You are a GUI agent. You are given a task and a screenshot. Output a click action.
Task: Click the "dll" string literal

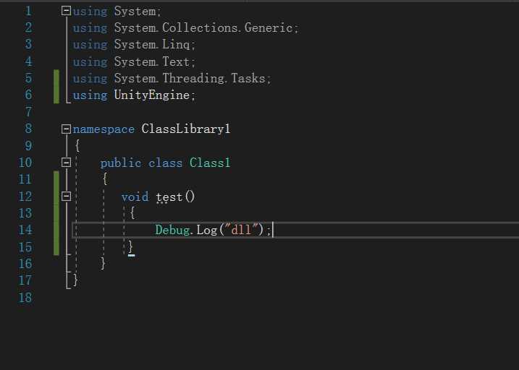tap(241, 230)
